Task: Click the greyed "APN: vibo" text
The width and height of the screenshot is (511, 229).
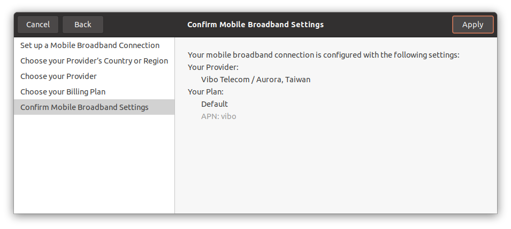Action: coord(219,116)
